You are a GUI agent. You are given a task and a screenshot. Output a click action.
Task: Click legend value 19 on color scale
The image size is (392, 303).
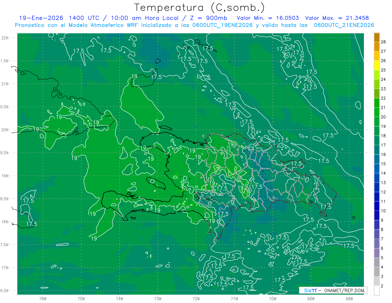[383, 126]
